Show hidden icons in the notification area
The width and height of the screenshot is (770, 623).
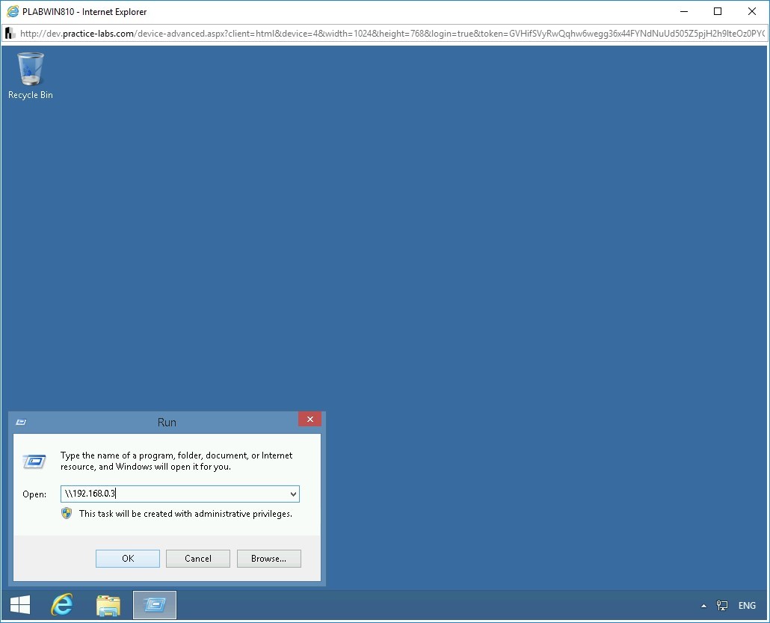click(x=703, y=606)
